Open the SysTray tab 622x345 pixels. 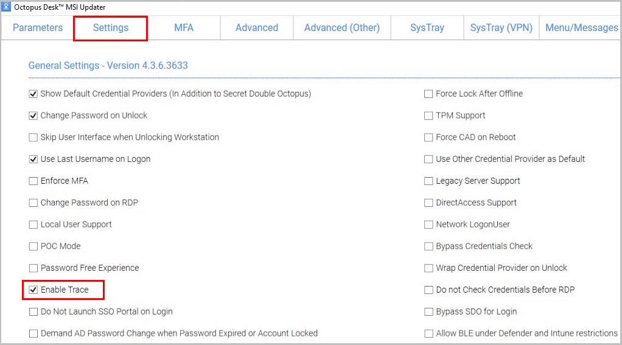427,28
